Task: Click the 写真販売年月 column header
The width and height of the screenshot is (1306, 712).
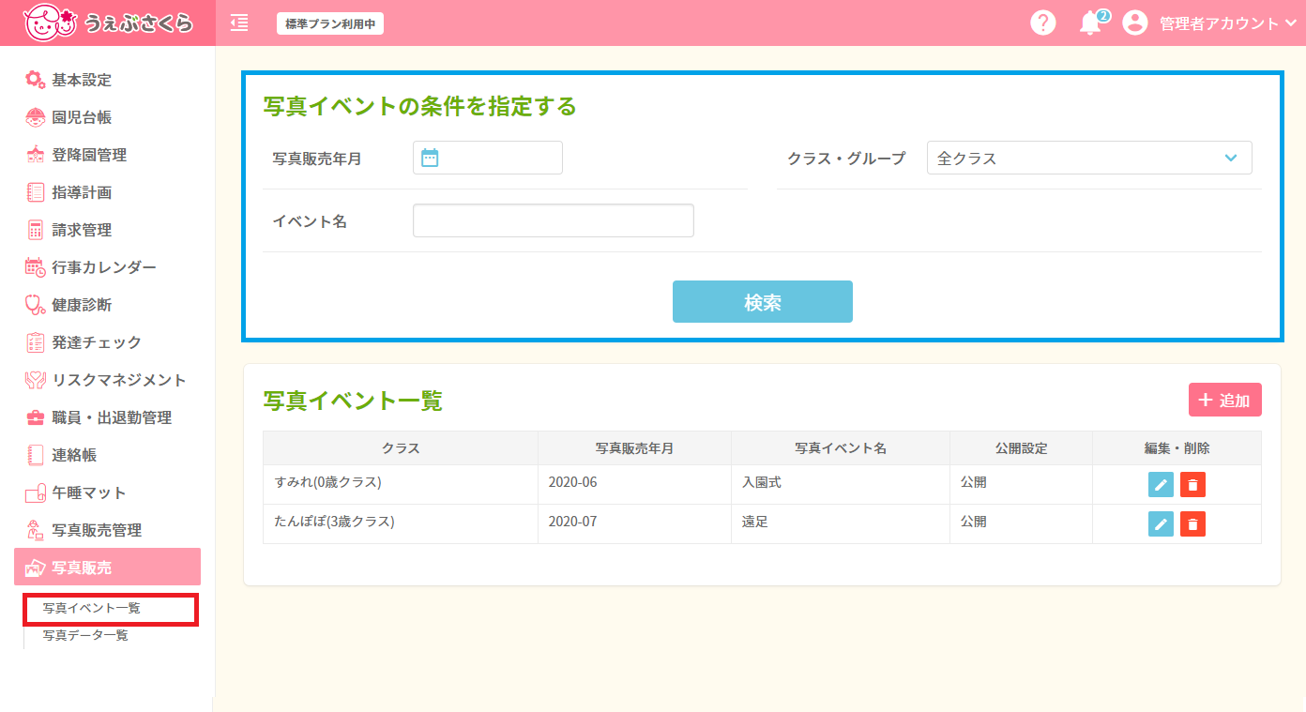Action: pos(635,448)
